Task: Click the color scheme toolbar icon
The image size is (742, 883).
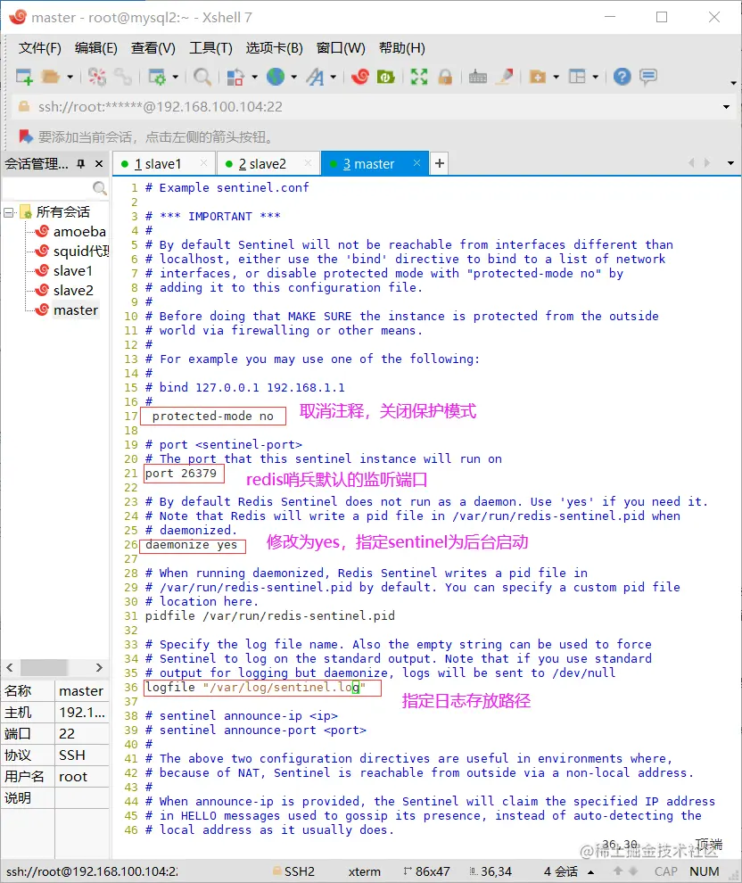Action: pos(235,77)
